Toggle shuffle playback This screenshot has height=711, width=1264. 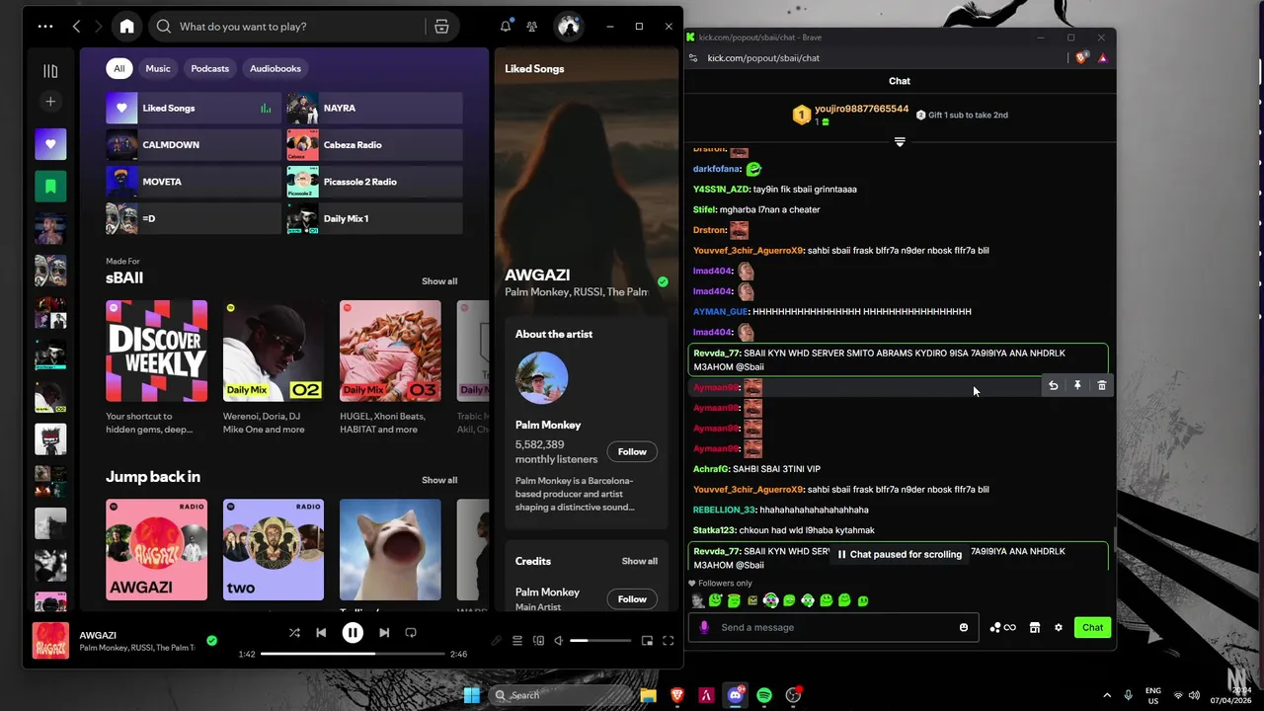(294, 633)
